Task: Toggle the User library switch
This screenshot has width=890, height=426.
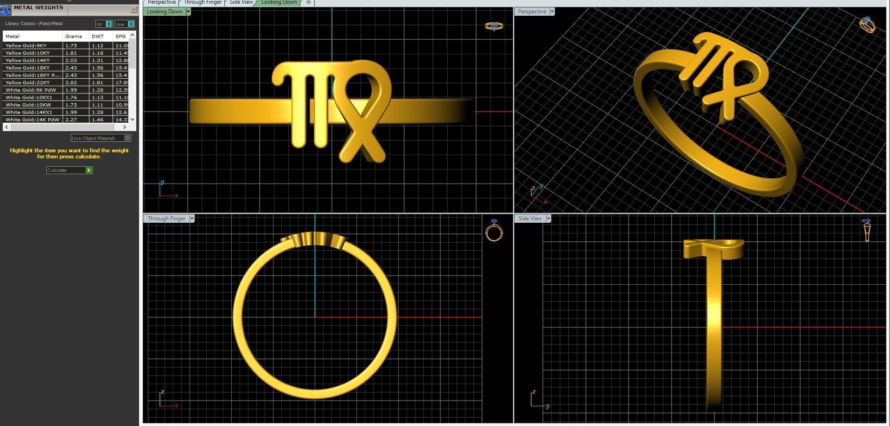Action: click(x=124, y=24)
